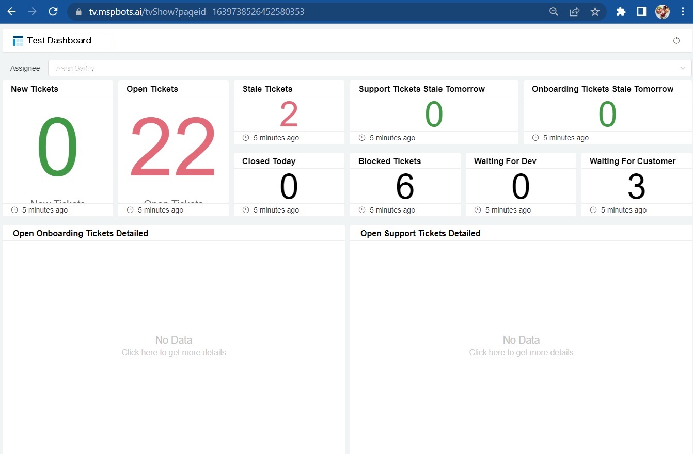Viewport: 693px width, 454px height.
Task: Click the share page icon
Action: point(574,11)
